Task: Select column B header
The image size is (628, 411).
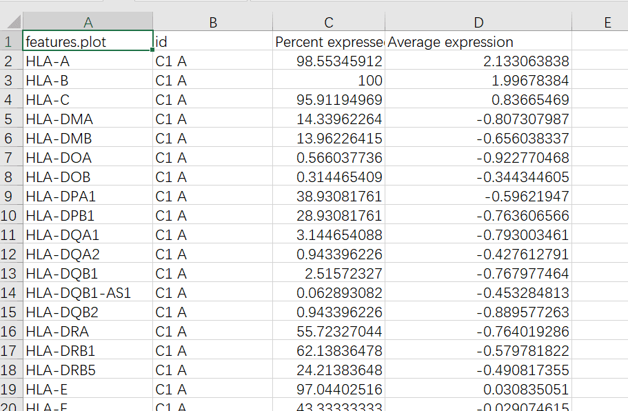Action: coord(213,21)
